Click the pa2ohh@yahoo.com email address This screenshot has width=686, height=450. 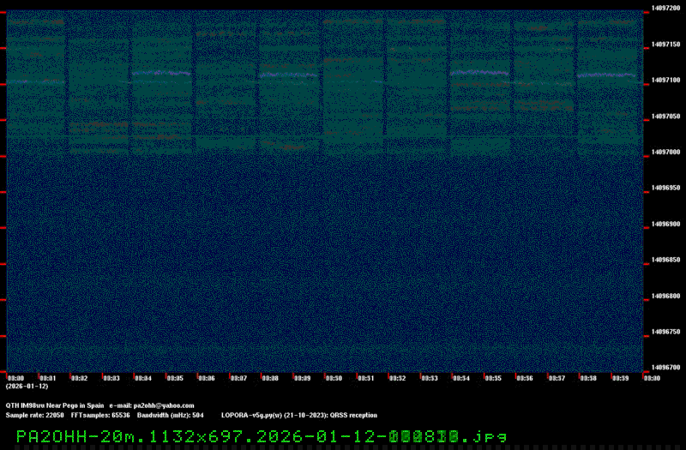tap(164, 405)
